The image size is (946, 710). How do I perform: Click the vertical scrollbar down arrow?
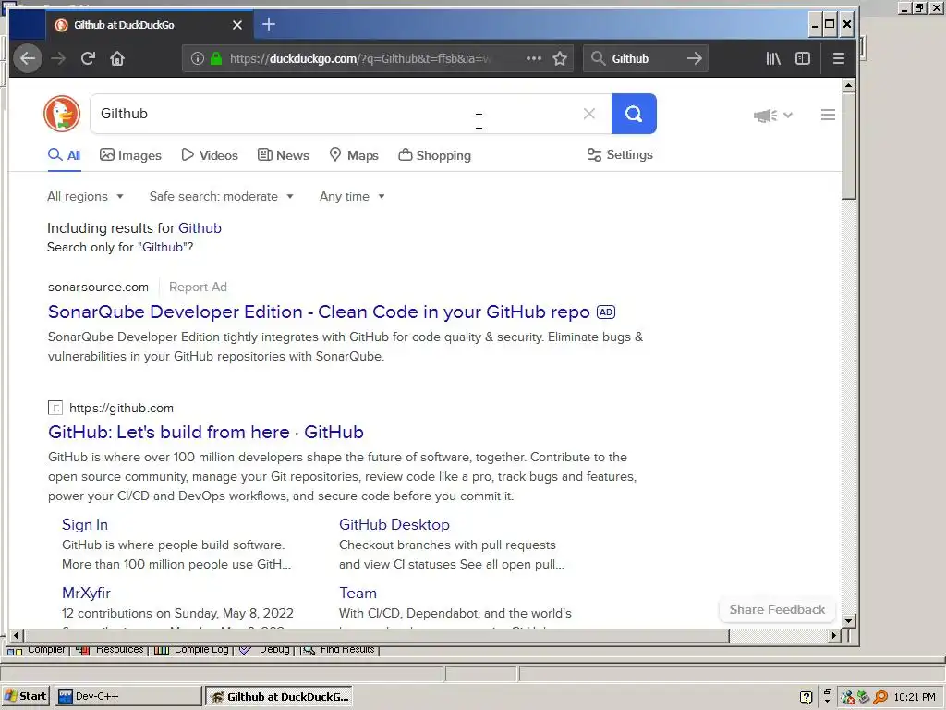tap(849, 620)
